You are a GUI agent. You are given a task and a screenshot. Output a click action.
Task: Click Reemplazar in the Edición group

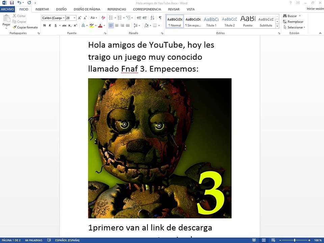click(x=293, y=22)
